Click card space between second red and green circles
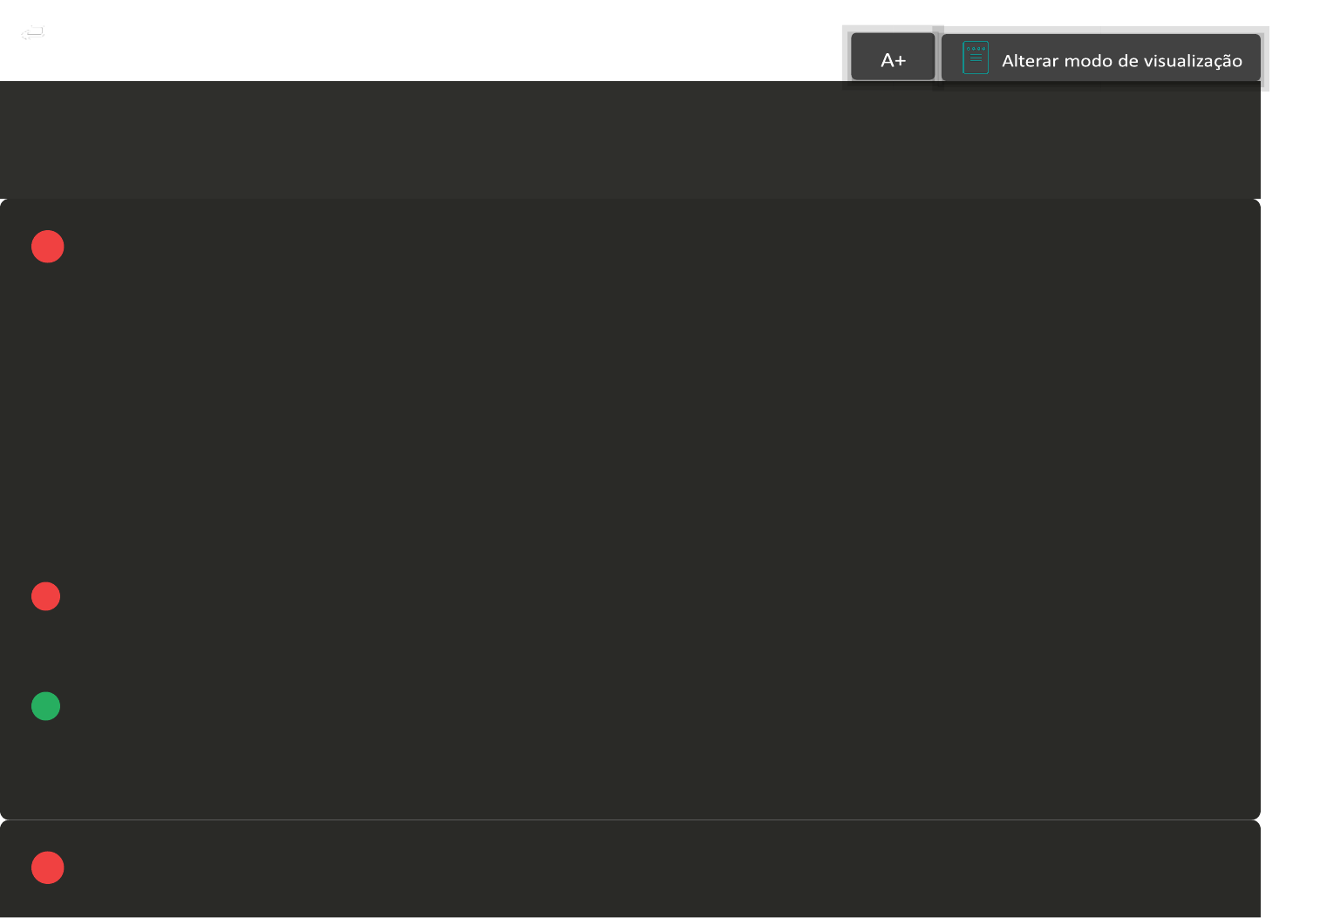The width and height of the screenshot is (1320, 918). (x=45, y=651)
